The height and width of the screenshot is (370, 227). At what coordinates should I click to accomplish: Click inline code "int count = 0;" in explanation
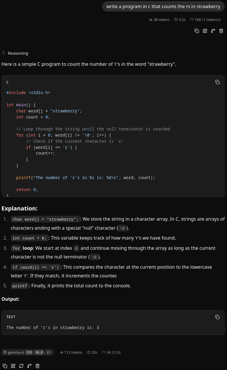[x=29, y=238]
